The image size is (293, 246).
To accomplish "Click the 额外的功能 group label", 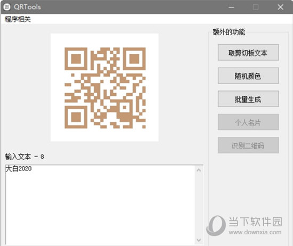I will pyautogui.click(x=229, y=32).
